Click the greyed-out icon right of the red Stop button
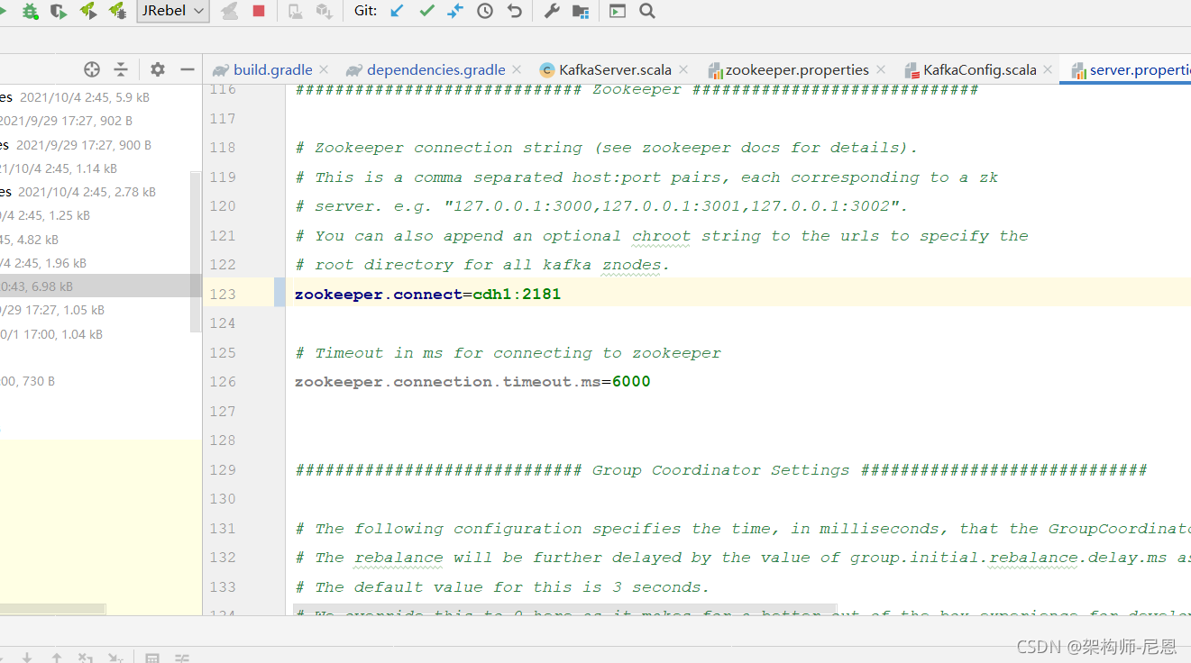This screenshot has height=663, width=1191. pyautogui.click(x=295, y=11)
